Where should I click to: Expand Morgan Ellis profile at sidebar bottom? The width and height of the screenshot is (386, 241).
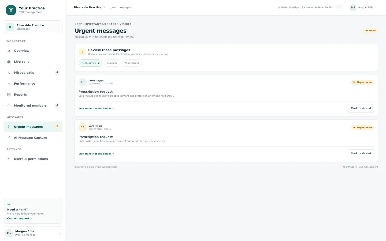click(33, 233)
